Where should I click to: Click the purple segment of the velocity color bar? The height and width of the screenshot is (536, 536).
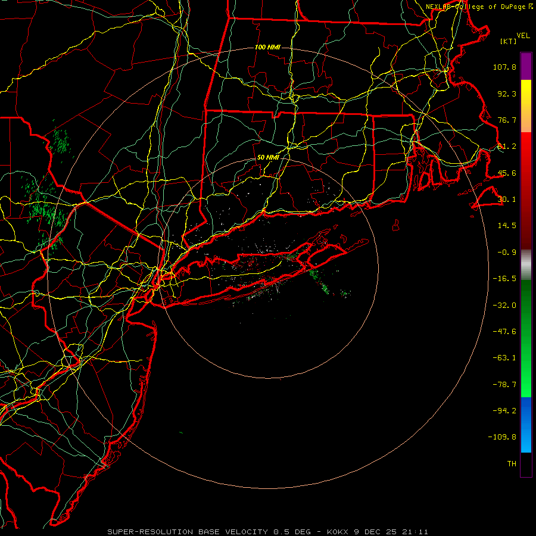526,66
